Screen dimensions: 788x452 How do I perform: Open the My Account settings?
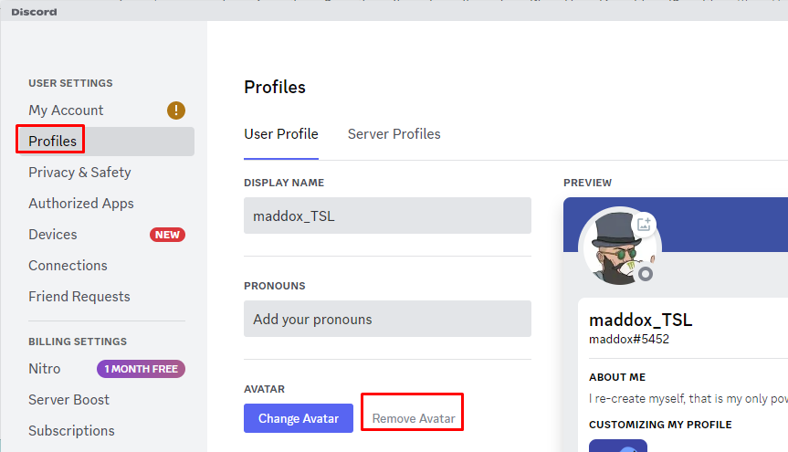click(x=66, y=110)
